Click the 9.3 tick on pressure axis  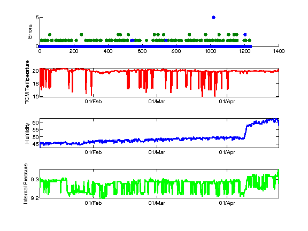(x=35, y=179)
